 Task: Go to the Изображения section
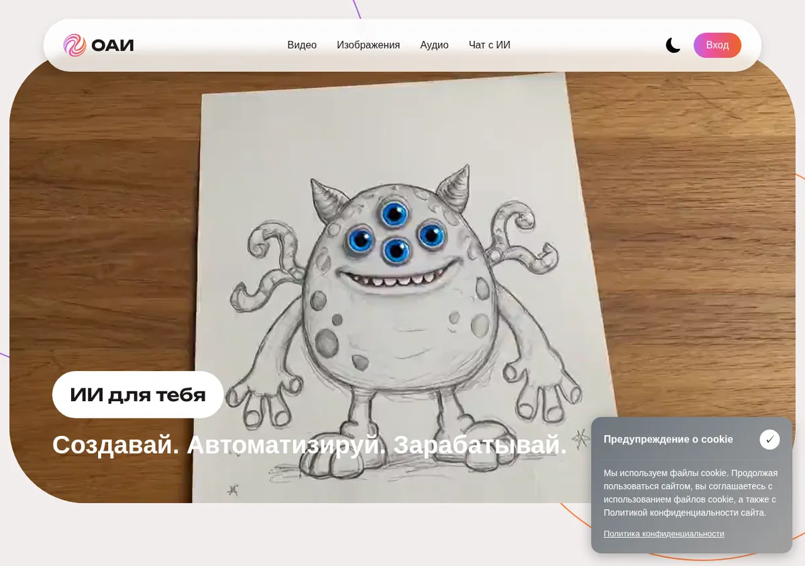pyautogui.click(x=368, y=45)
